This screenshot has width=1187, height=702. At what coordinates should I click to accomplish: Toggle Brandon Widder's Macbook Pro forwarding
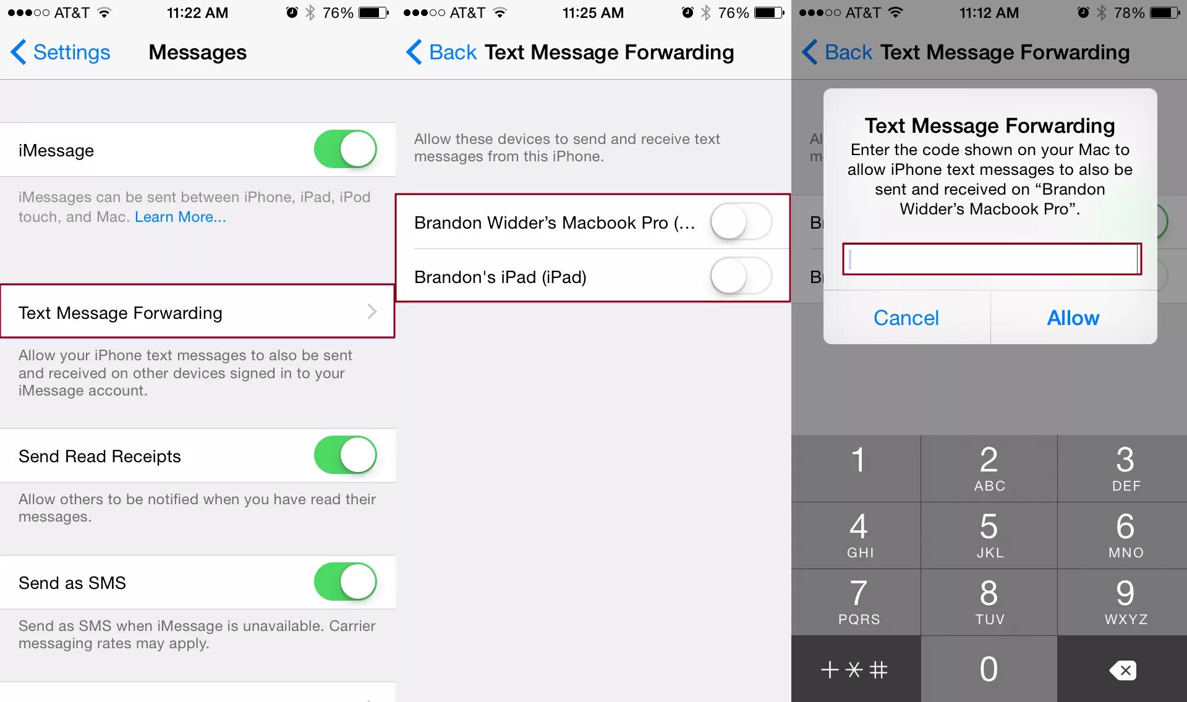739,220
